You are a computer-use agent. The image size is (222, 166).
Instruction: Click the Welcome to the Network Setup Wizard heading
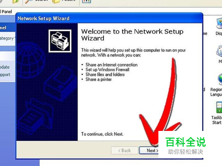(132, 35)
